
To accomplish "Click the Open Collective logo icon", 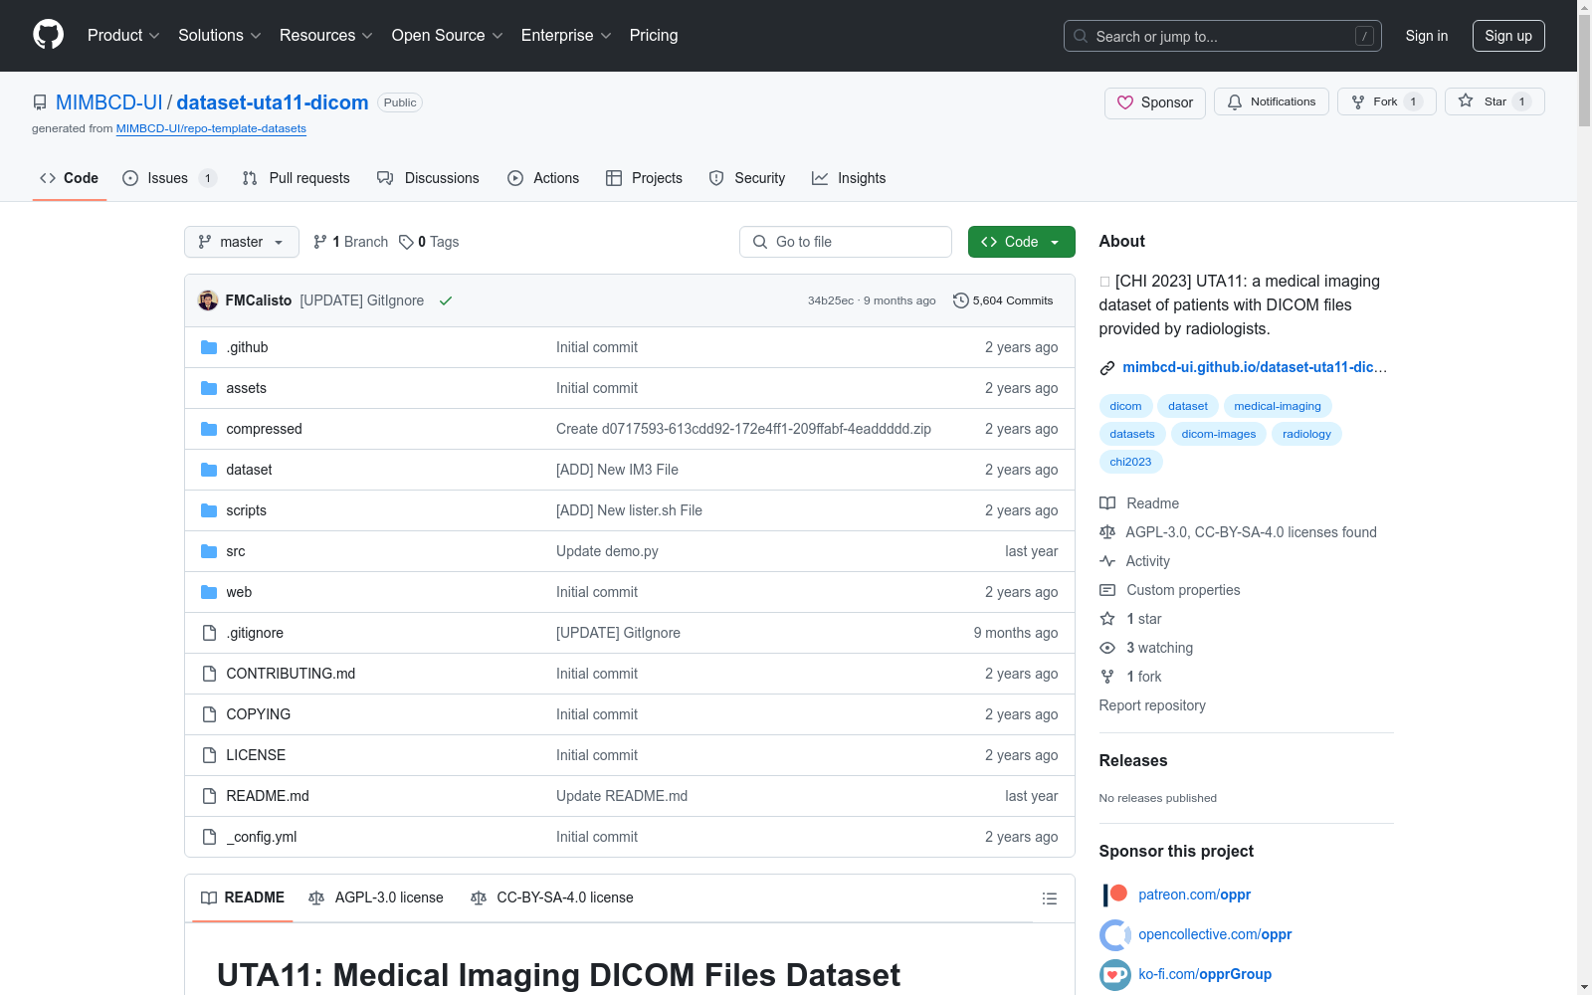I will (x=1115, y=934).
